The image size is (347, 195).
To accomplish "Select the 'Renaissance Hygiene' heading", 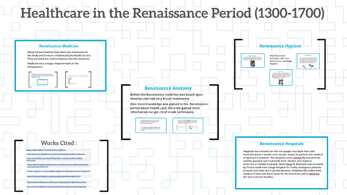I will click(x=280, y=46).
